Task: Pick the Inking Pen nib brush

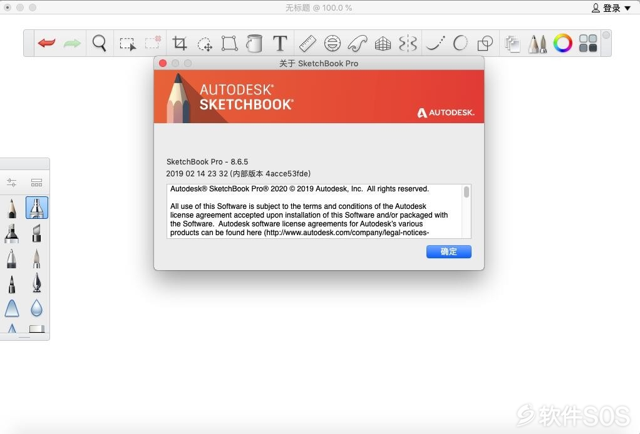Action: (37, 283)
